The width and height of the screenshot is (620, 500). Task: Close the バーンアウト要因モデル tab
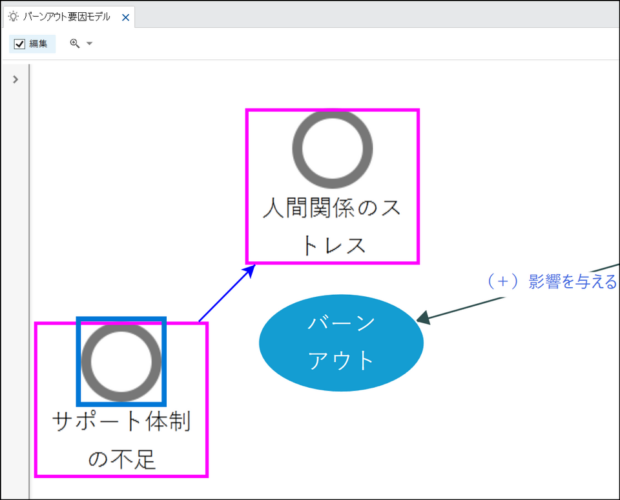[125, 17]
